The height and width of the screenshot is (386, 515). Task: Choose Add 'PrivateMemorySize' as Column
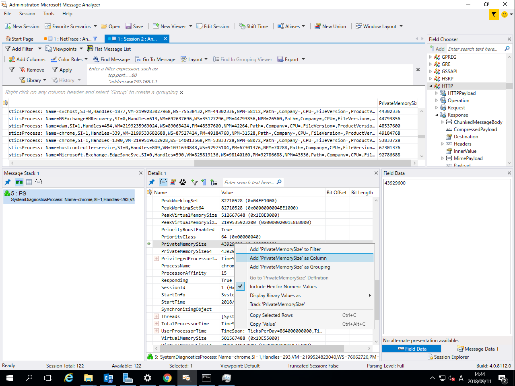coord(288,258)
